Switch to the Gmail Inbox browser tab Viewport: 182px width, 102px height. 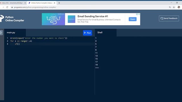[12, 3]
